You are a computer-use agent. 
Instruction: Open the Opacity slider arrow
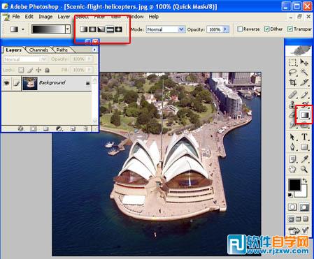pyautogui.click(x=225, y=29)
